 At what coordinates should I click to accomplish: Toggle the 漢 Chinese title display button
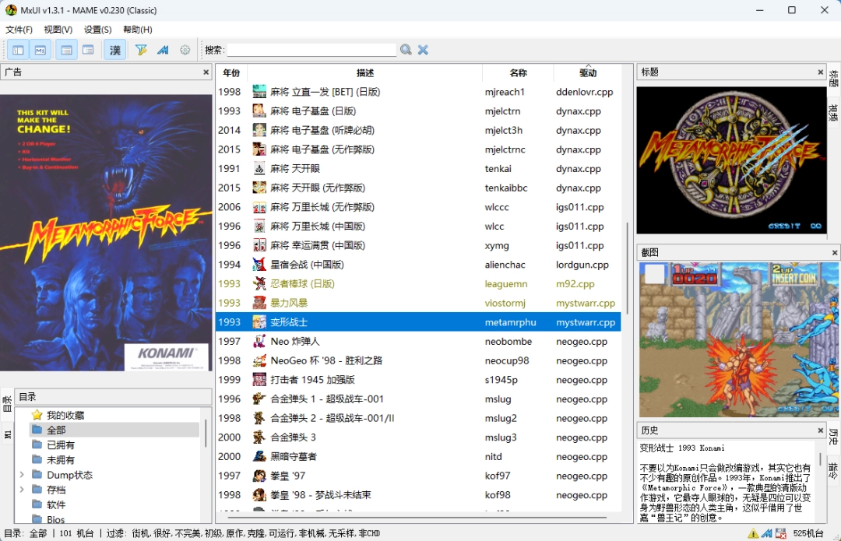pos(114,49)
